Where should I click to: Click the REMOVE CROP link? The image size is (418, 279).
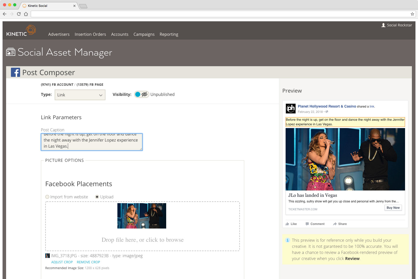point(88,262)
